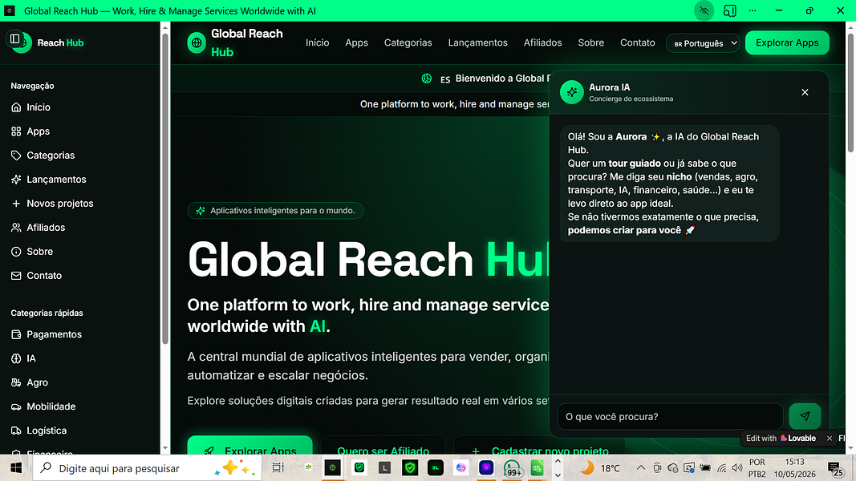
Task: Click the sidebar vertical scrollbar
Action: point(165,188)
